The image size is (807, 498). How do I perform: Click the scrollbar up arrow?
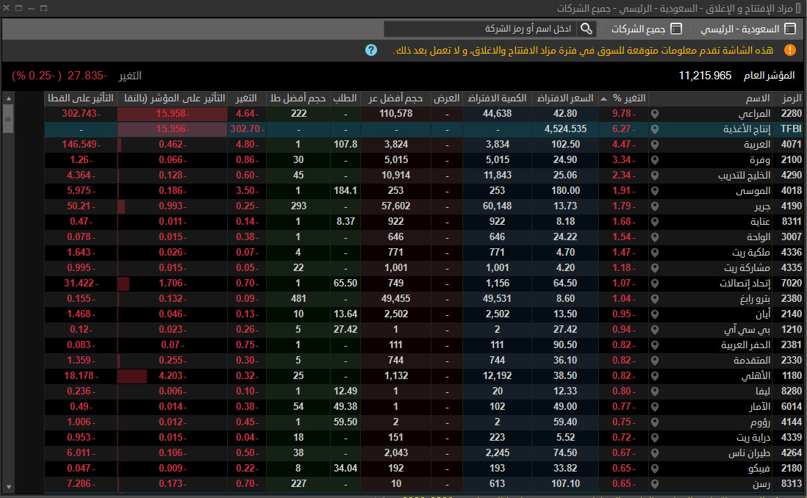pos(8,98)
